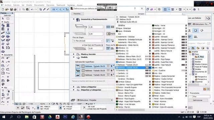Select Madera - Roble Claro surface
The height and width of the screenshot is (120, 214).
pyautogui.click(x=162, y=93)
